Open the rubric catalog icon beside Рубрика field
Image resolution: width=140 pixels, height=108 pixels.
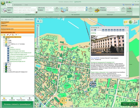[x=36, y=12]
